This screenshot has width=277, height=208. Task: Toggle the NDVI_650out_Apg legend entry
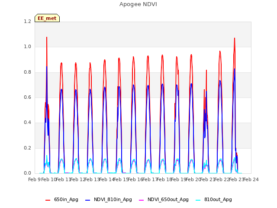[164, 199]
